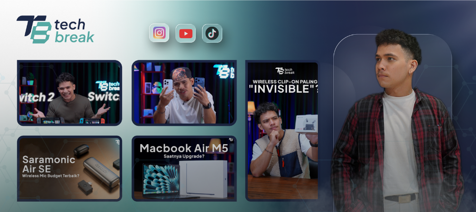Open the TikTok icon
Screen dimensions: 476x212
click(212, 33)
